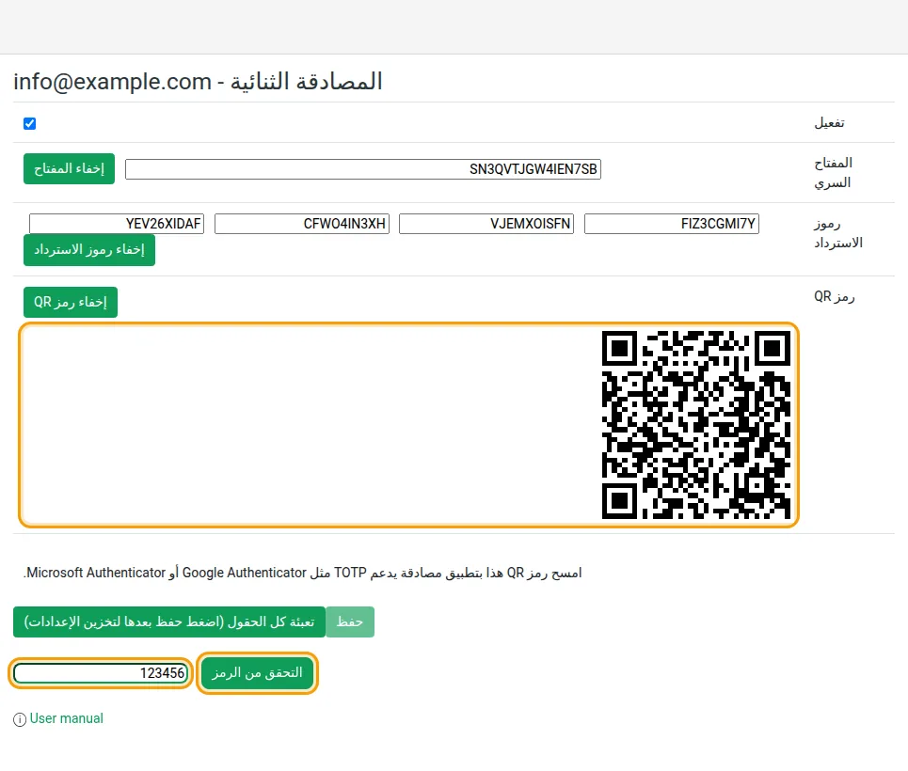This screenshot has width=908, height=771.
Task: Select recovery code field YEV26XIDAF
Action: pos(117,224)
